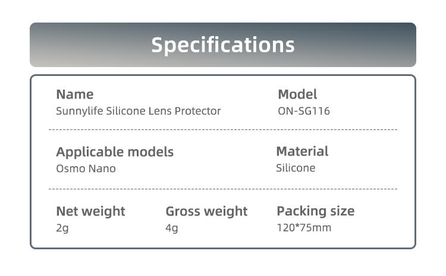Image resolution: width=446 pixels, height=276 pixels.
Task: Click the Silicone value under Material
Action: (x=296, y=168)
